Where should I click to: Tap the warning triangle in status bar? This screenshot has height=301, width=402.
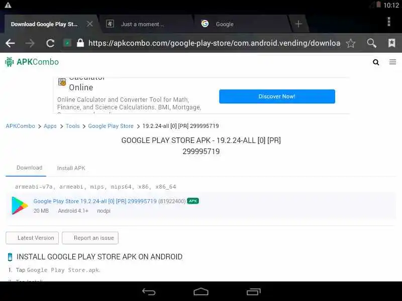[8, 5]
